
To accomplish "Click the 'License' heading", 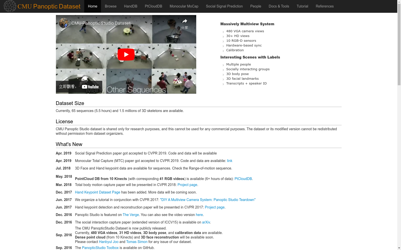I will (x=64, y=121).
